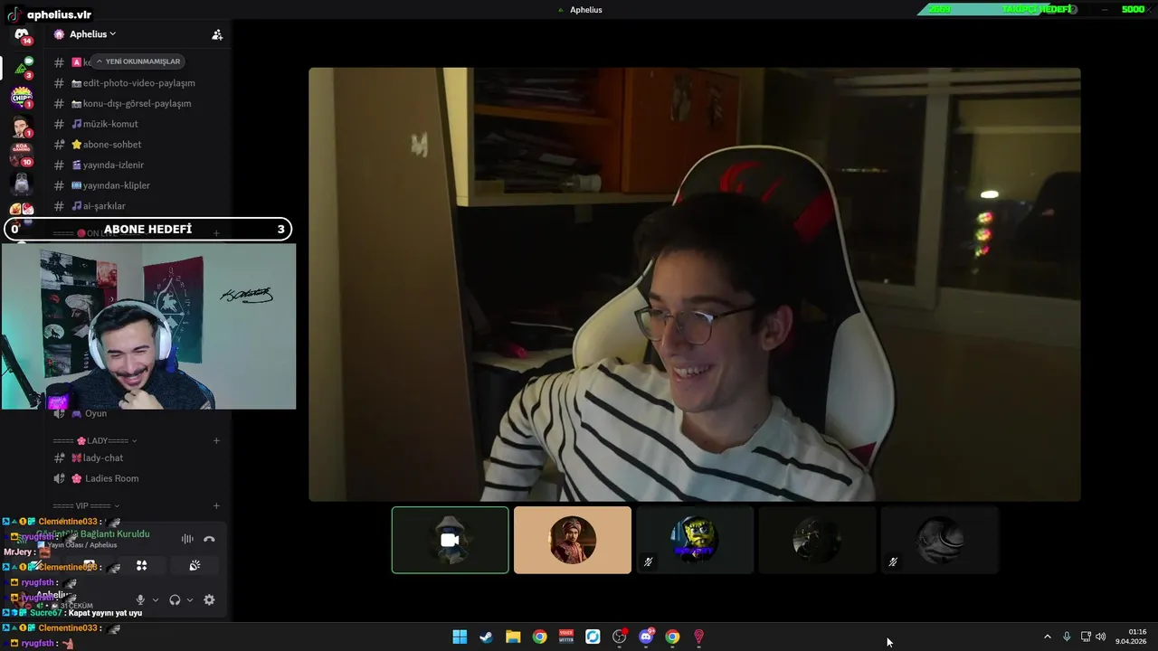Open Voicemeeter from the taskbar
1158x651 pixels.
point(566,637)
